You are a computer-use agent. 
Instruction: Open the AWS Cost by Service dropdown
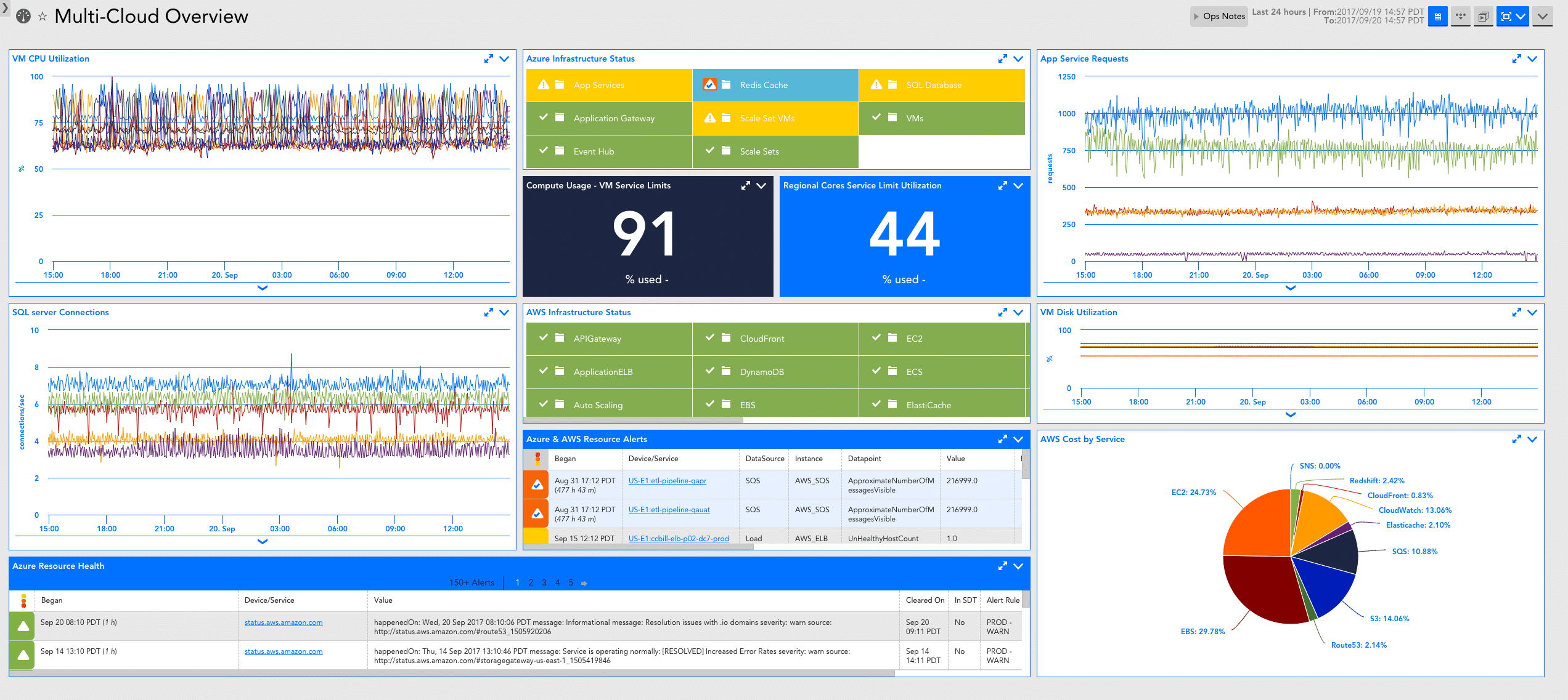pyautogui.click(x=1532, y=439)
